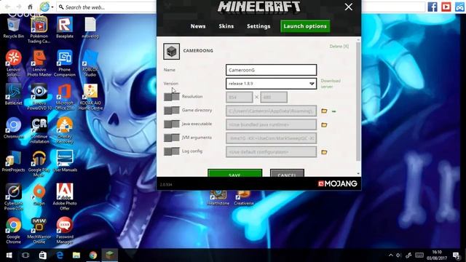
Task: Click green arrow next to Game directory
Action: pyautogui.click(x=333, y=111)
